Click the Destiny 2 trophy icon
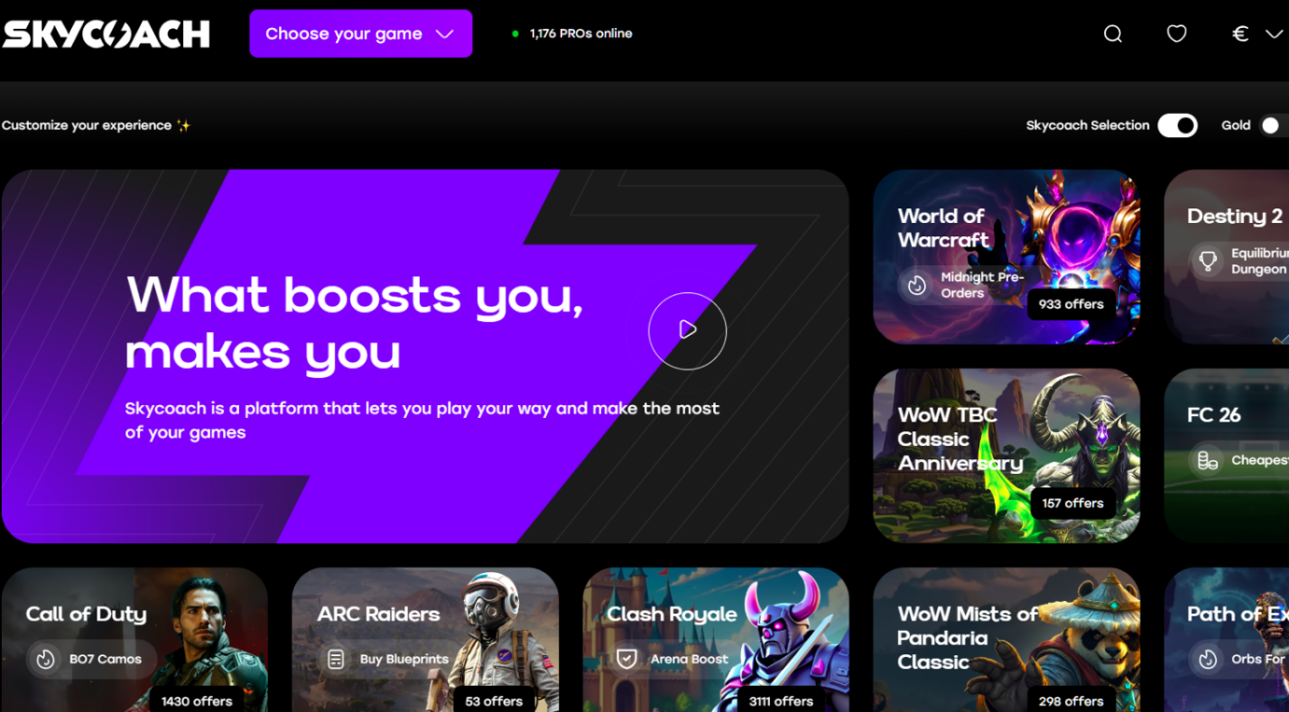 [1207, 262]
